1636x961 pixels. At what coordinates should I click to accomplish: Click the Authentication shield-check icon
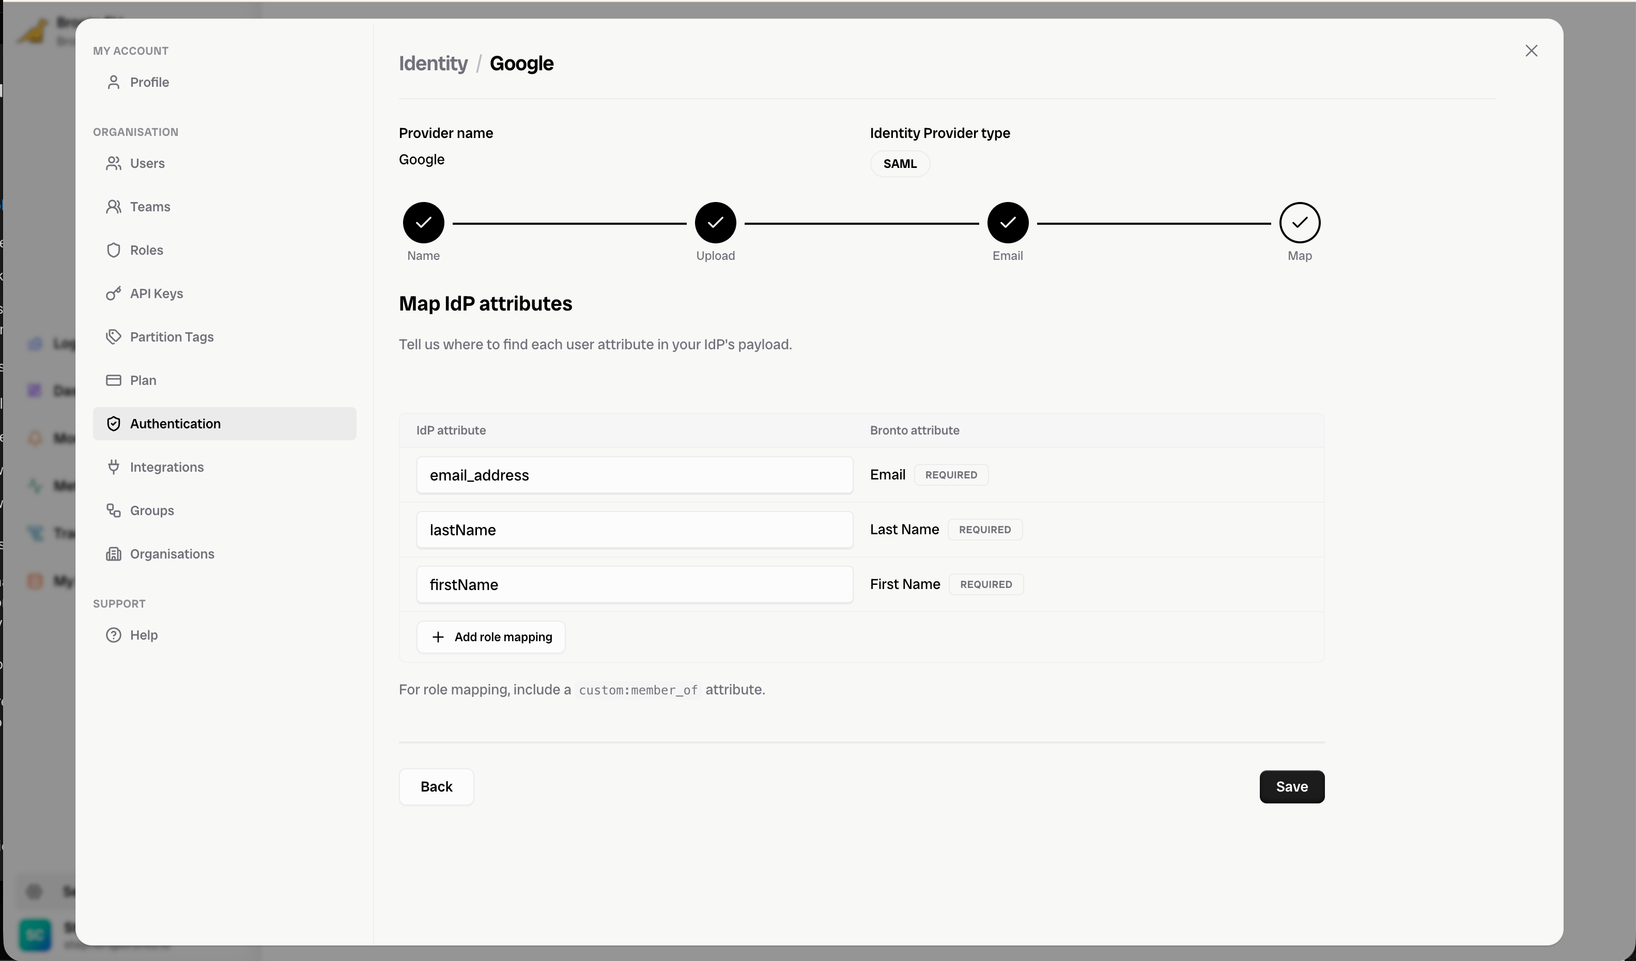pyautogui.click(x=114, y=423)
